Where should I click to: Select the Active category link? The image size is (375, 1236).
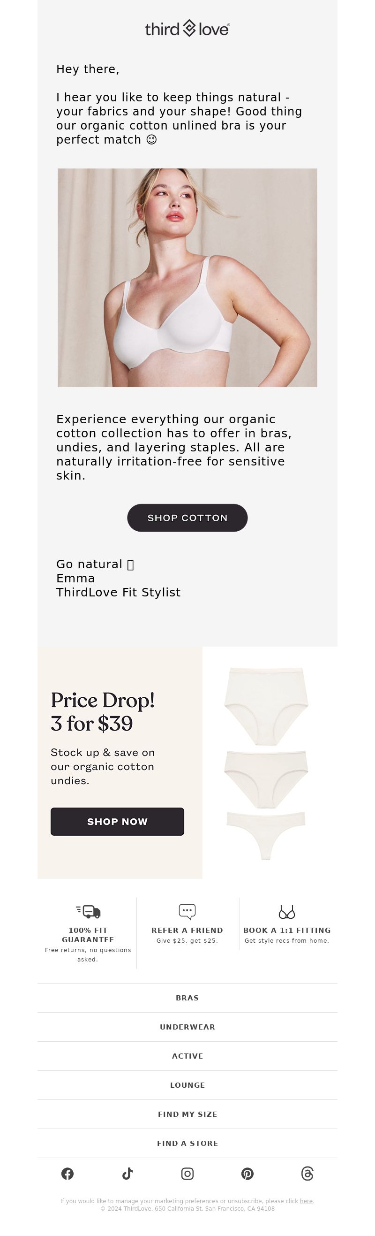(x=187, y=1056)
